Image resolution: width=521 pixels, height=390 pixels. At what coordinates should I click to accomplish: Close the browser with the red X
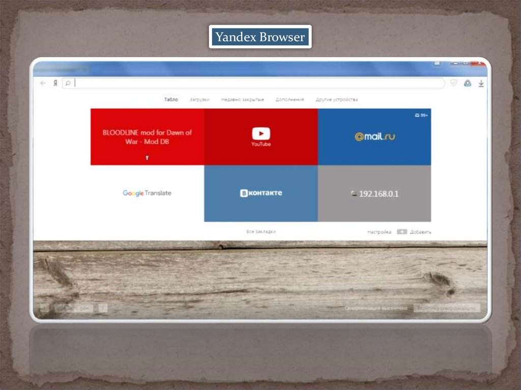pyautogui.click(x=479, y=63)
